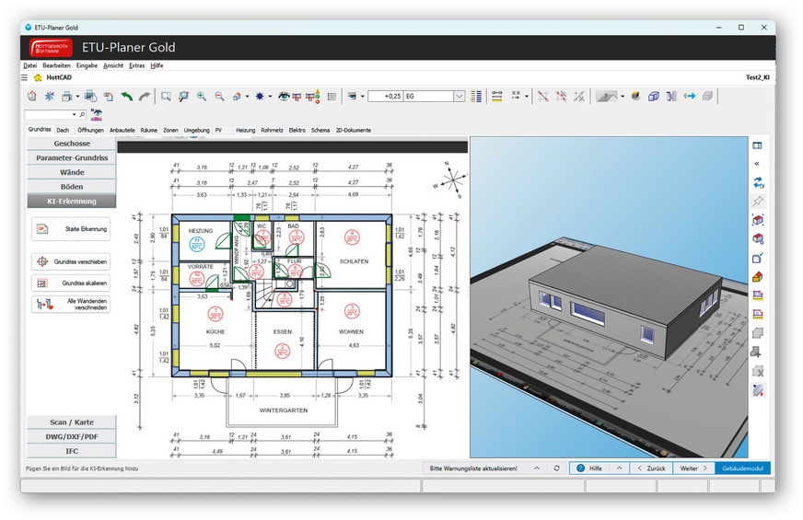Click the Hilfe button at bottom
The height and width of the screenshot is (520, 803).
(589, 468)
